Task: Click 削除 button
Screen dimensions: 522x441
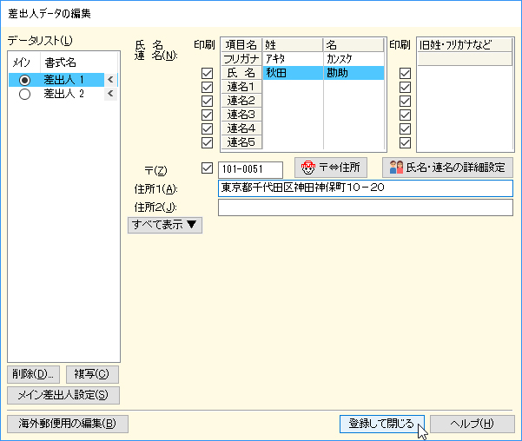Action: tap(34, 374)
